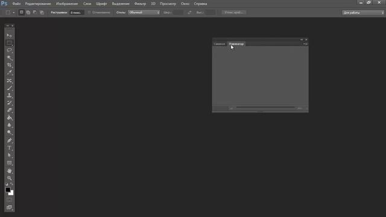Open the Просмотр menu
This screenshot has height=217, width=386.
tap(168, 4)
